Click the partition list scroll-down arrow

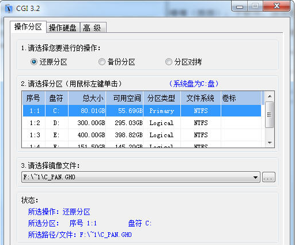(x=270, y=142)
